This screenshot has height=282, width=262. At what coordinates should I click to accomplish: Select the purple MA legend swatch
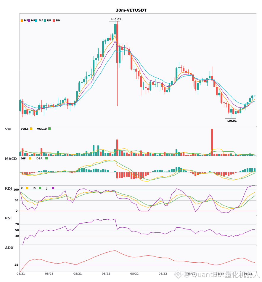pos(29,20)
